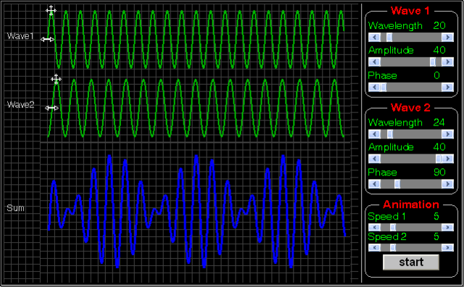
Task: Click Wave 1 Phase left arrow
Action: tap(374, 87)
